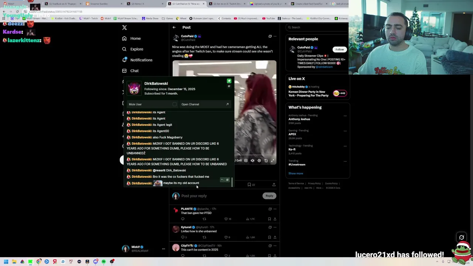Viewport: 473px width, 266px height.
Task: Click Open Channel for DirkBatowski
Action: pyautogui.click(x=205, y=104)
